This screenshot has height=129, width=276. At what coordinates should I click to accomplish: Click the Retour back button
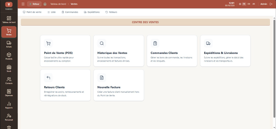(x=34, y=4)
